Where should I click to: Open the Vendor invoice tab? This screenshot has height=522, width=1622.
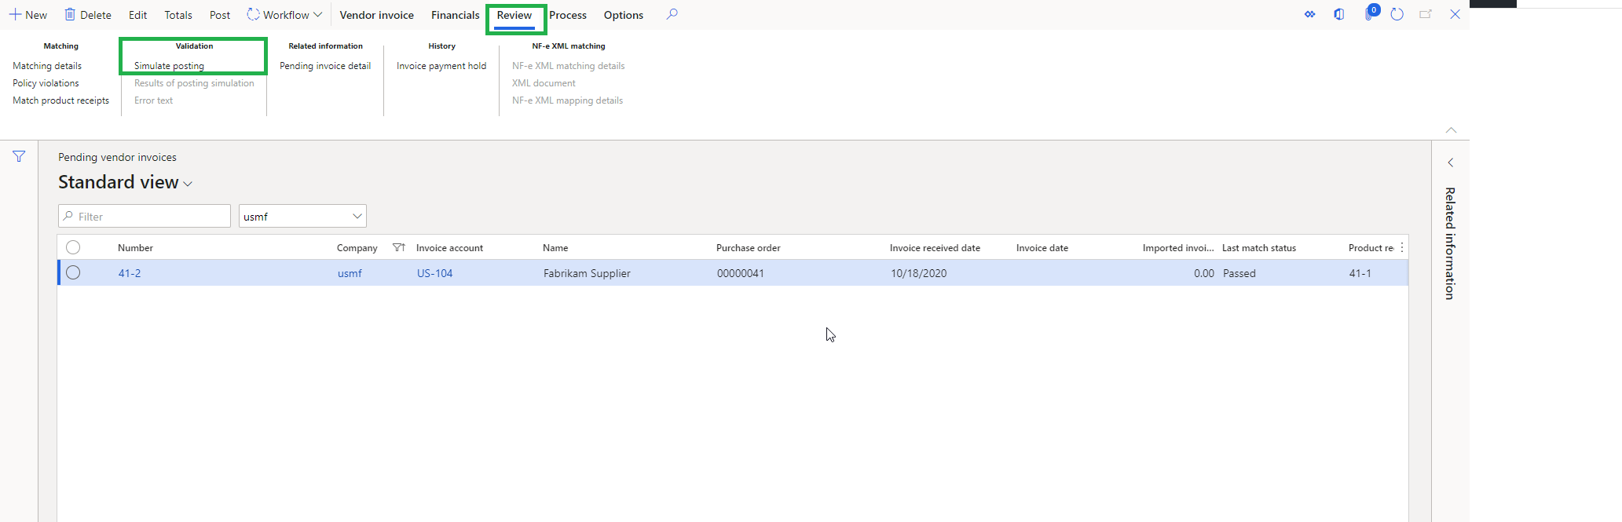coord(376,15)
